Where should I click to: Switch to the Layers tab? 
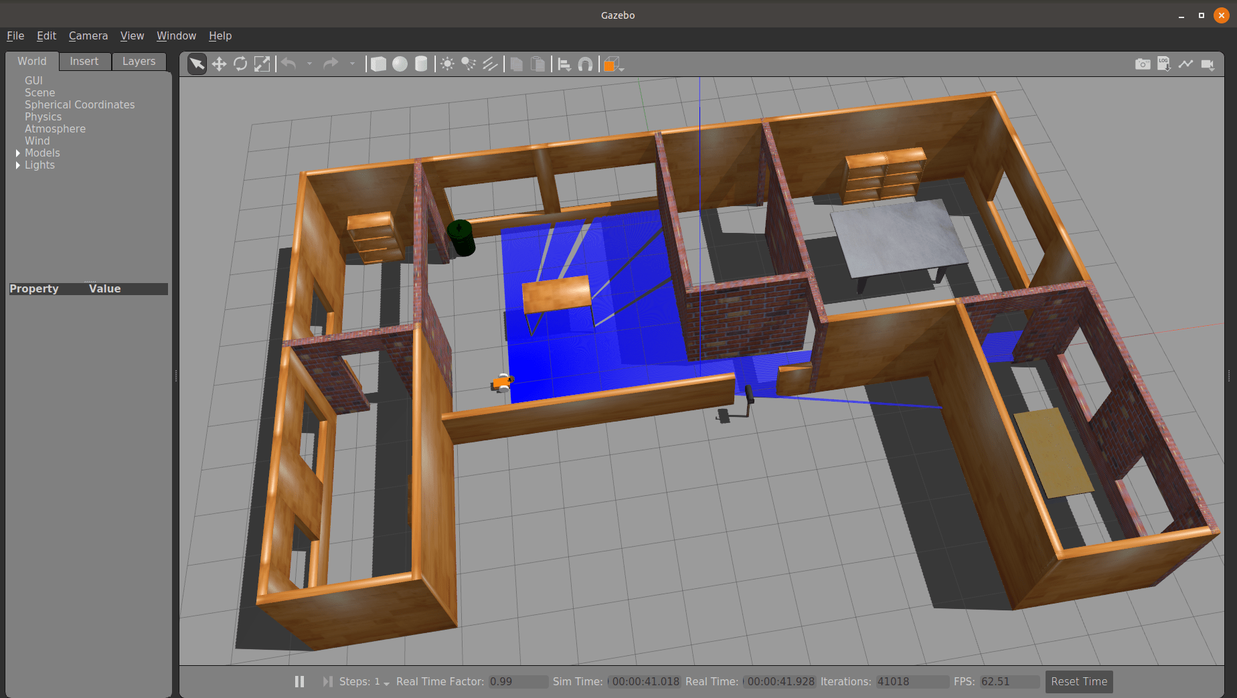139,61
